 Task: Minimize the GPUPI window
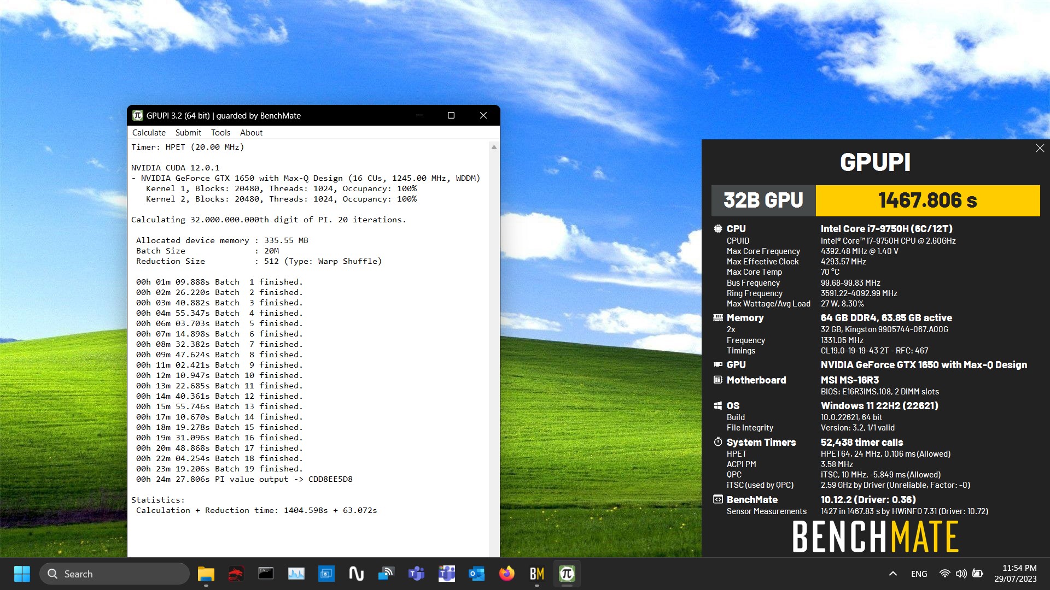[419, 115]
